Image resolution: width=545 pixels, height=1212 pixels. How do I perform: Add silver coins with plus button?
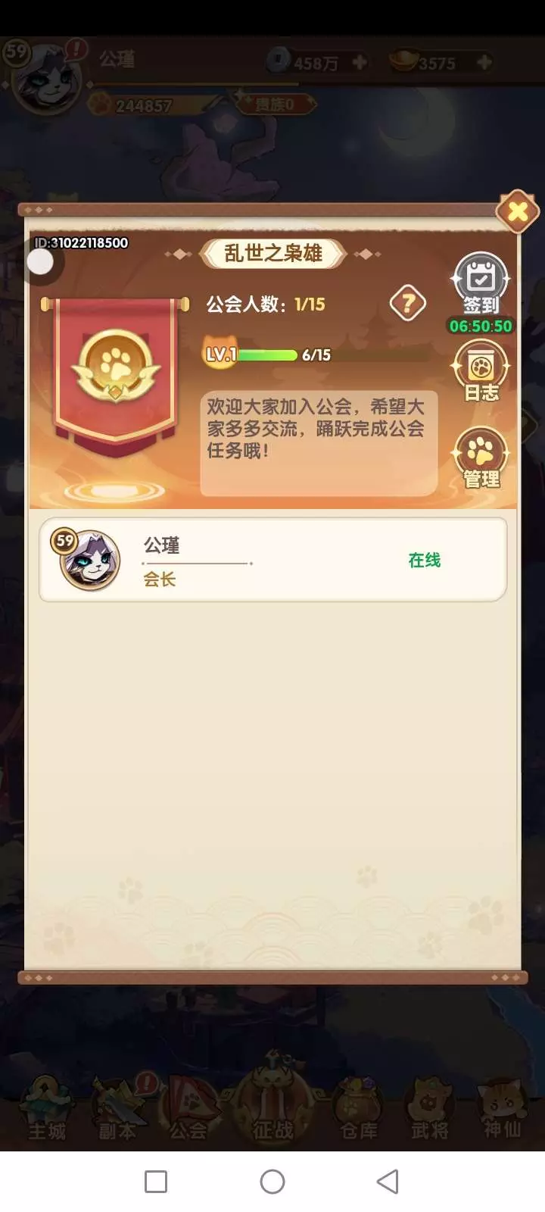360,62
